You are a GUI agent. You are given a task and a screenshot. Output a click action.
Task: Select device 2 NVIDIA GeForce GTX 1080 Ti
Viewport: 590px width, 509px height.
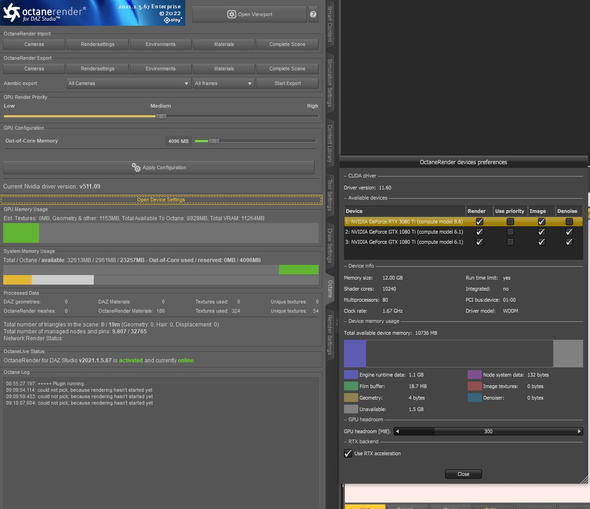(x=464, y=232)
